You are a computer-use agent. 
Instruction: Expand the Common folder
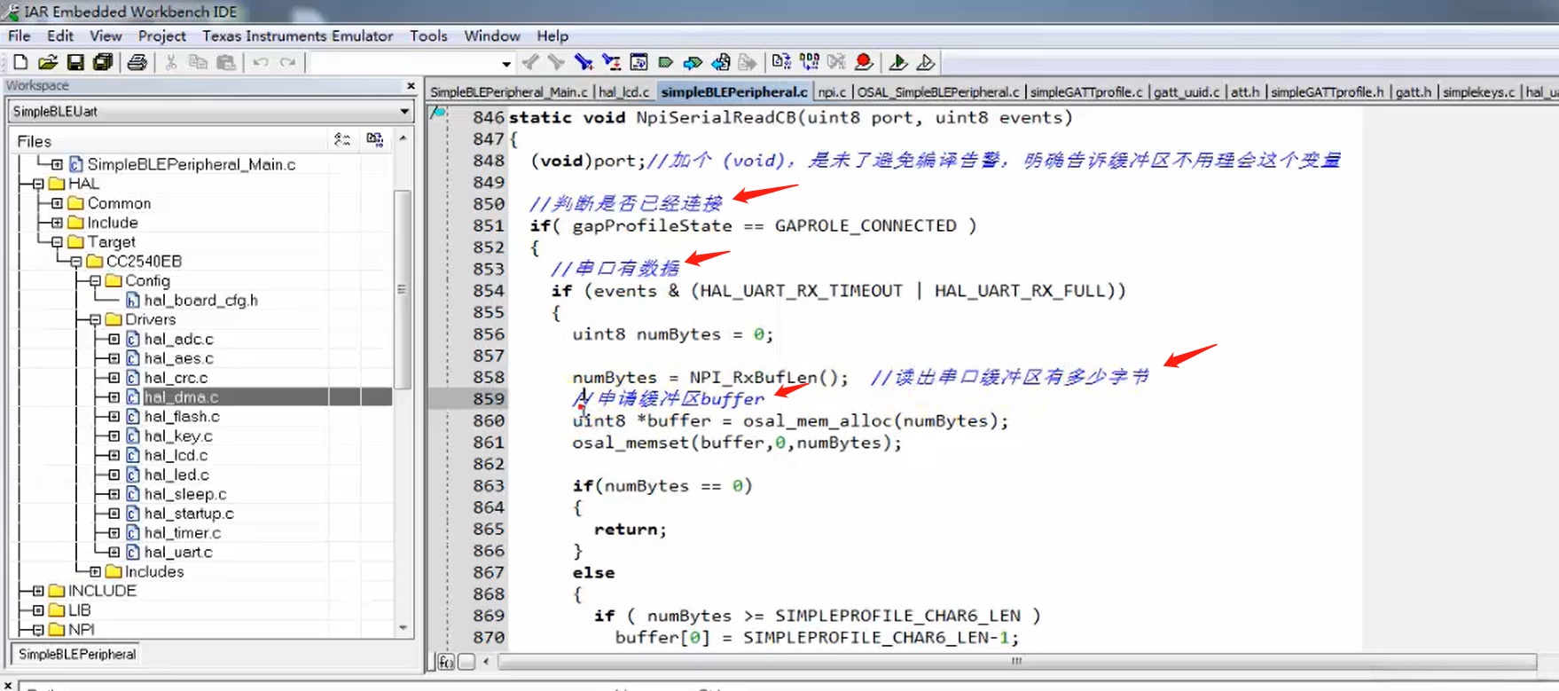[x=57, y=203]
